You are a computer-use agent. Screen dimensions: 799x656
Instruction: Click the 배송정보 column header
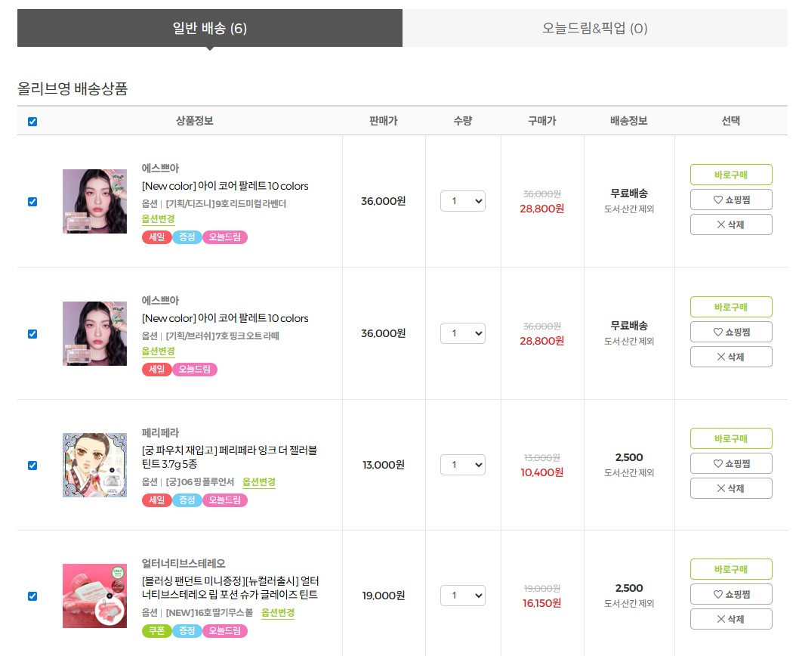629,121
